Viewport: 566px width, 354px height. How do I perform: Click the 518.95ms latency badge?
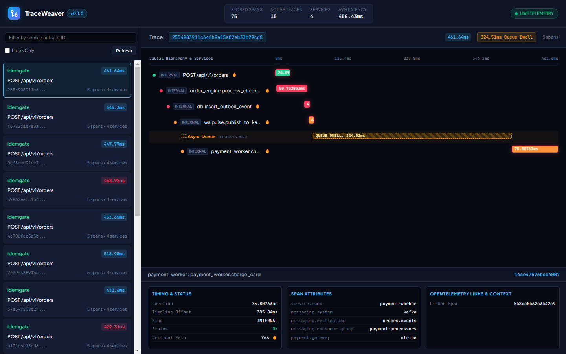coord(114,254)
